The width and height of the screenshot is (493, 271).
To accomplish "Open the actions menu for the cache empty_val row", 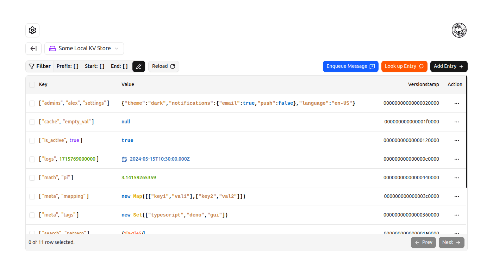I will 457,122.
